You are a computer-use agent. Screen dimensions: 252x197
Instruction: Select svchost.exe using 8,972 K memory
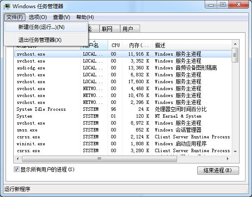pyautogui.click(x=123, y=123)
